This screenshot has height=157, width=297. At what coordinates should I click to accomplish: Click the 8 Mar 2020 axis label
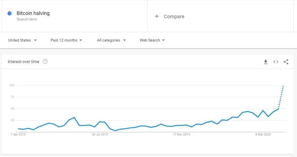coord(263,134)
